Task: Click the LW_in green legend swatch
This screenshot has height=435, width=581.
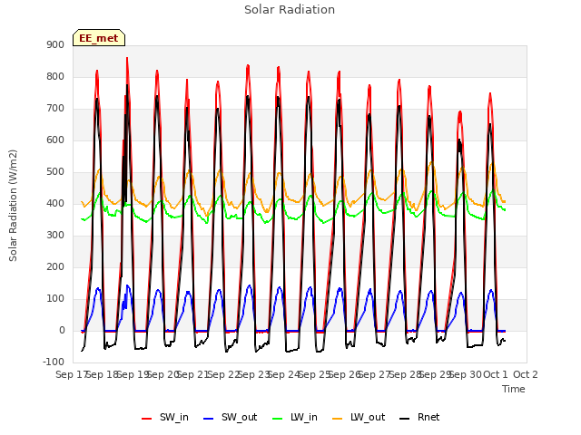Action: coord(277,419)
